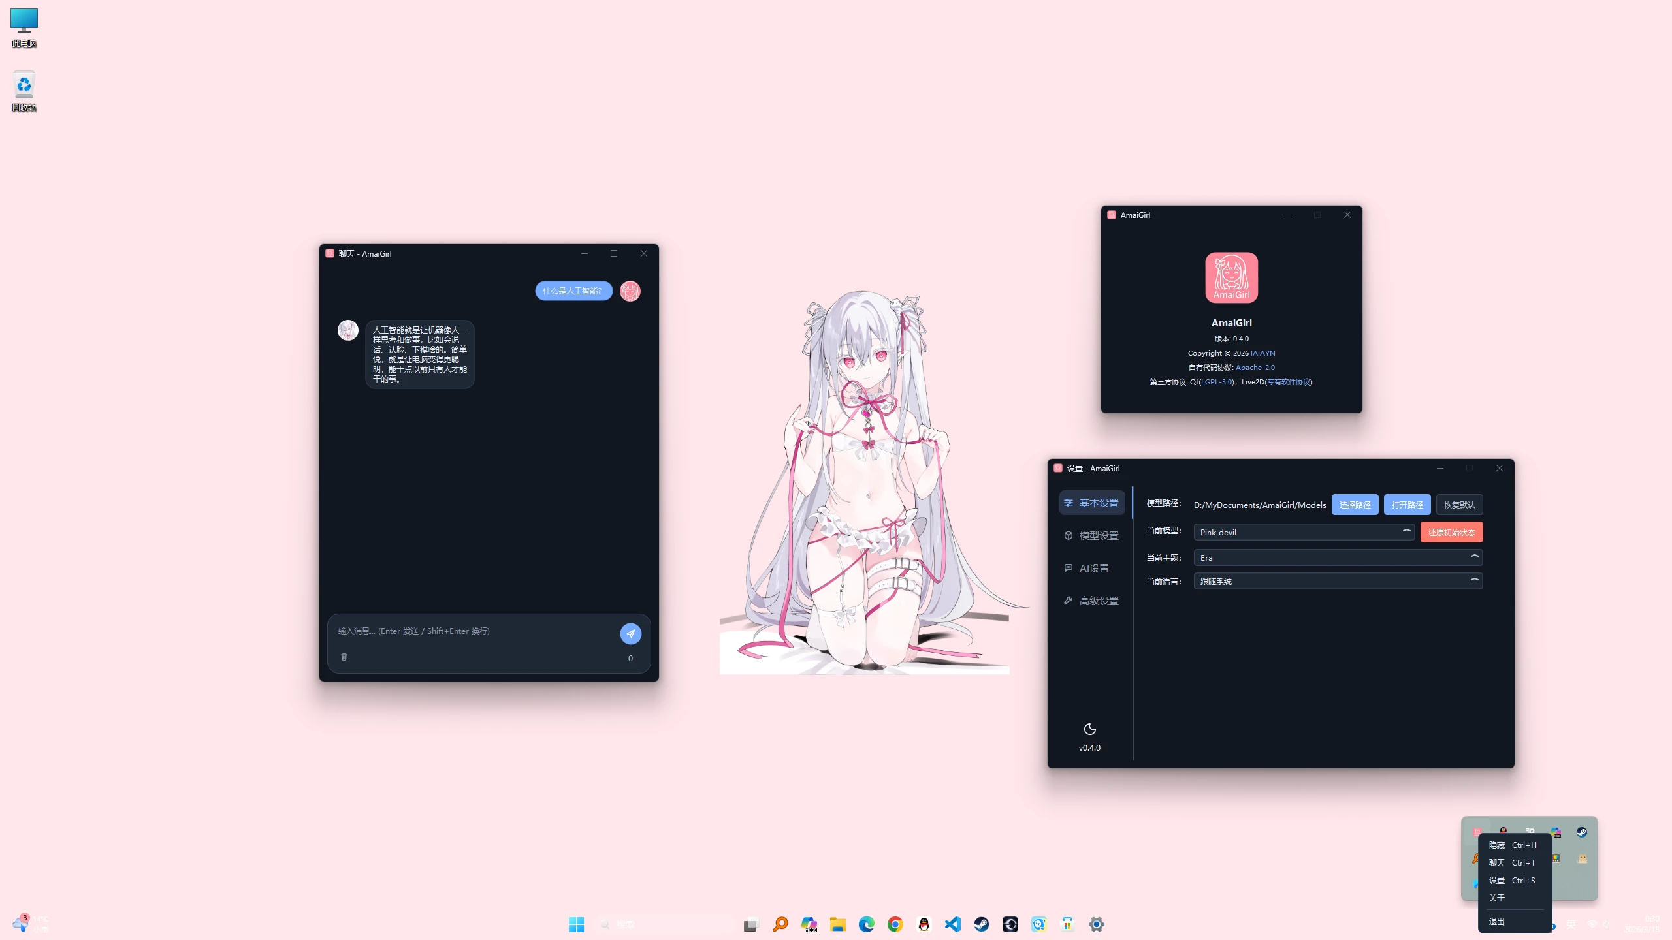This screenshot has width=1672, height=940.
Task: Open the weather widget on the taskbar
Action: tap(30, 924)
